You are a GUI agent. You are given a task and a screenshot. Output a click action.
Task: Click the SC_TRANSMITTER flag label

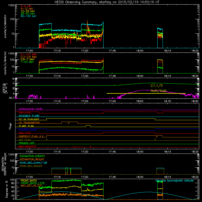pos(29,123)
